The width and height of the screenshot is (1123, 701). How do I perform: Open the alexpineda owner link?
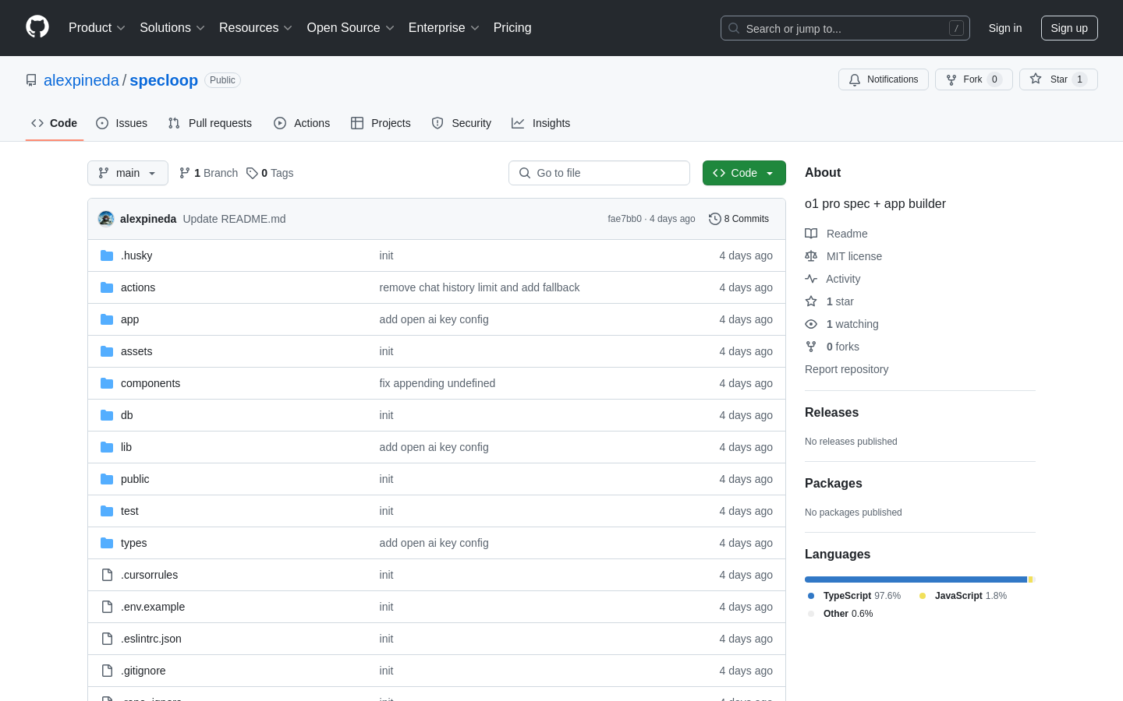(81, 80)
